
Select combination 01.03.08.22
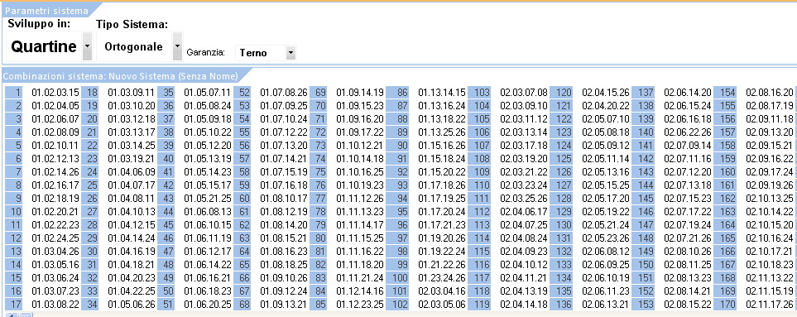click(55, 304)
